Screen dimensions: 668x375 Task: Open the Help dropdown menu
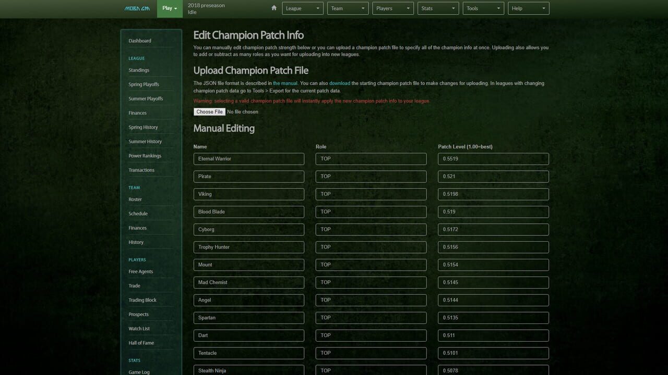point(528,8)
